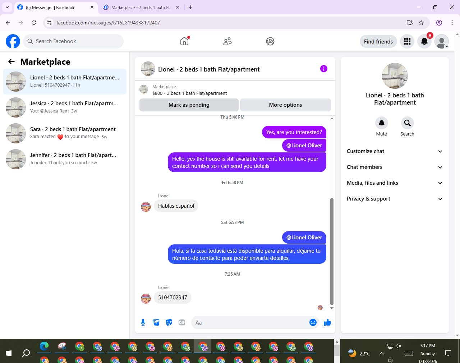
Task: Expand Privacy & support section
Action: (395, 199)
